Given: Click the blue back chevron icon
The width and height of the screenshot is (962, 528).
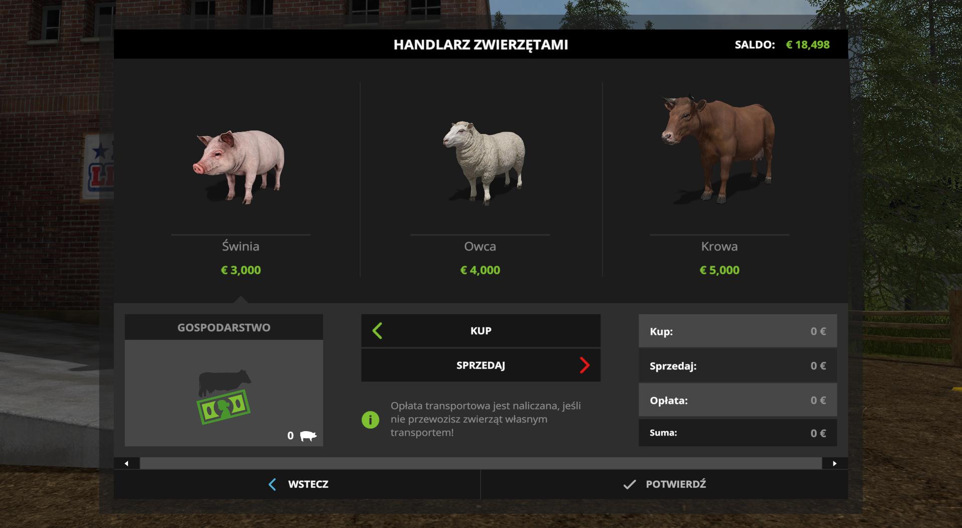Looking at the screenshot, I should (272, 484).
